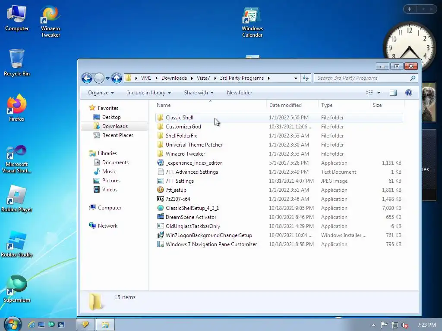442x331 pixels.
Task: Sort by Type column header
Action: point(344,105)
